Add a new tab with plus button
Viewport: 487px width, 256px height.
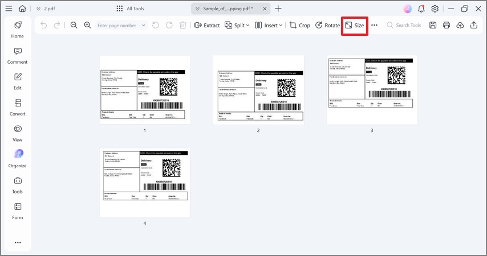pos(278,9)
